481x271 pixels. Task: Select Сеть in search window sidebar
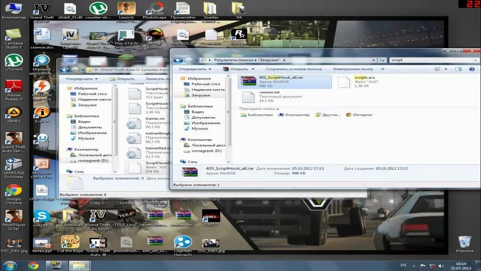point(189,162)
